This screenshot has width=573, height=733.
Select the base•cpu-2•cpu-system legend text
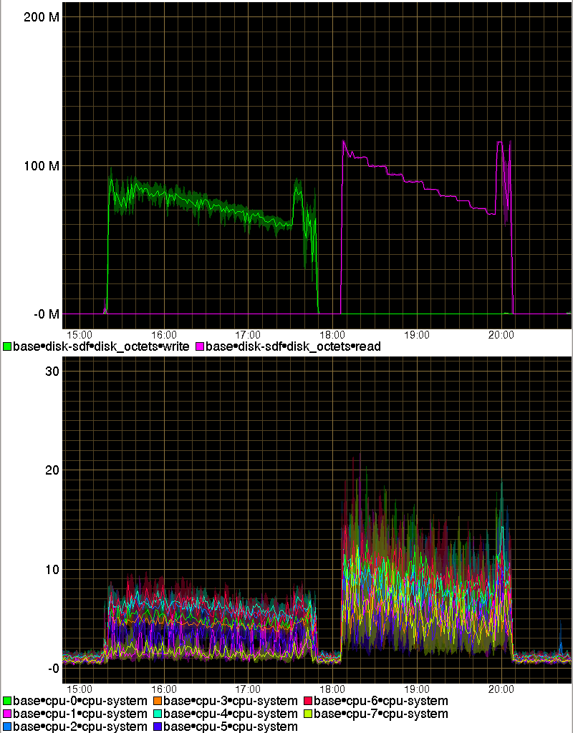point(80,727)
